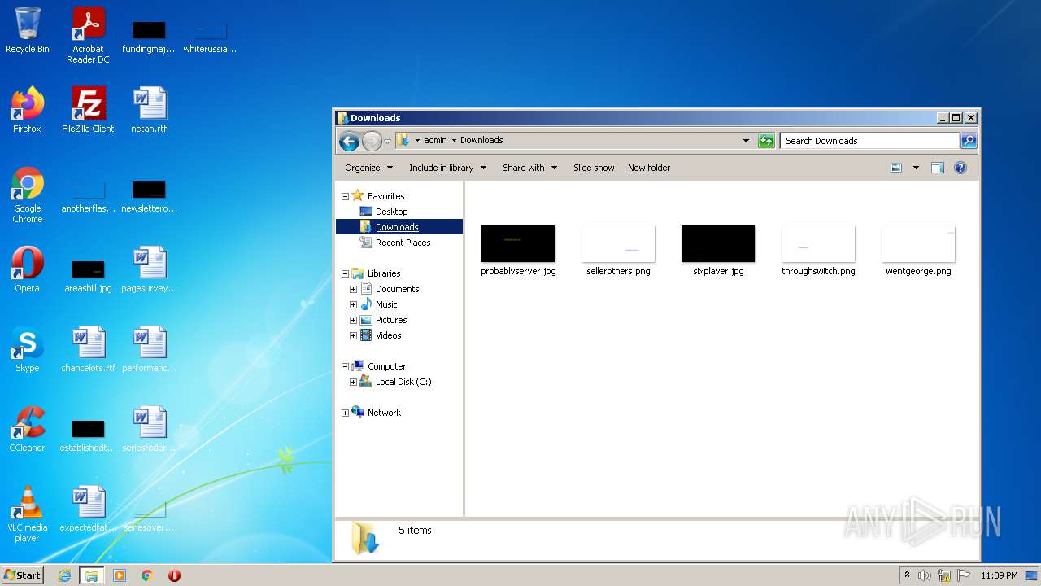Open Explorer help icon
This screenshot has width=1041, height=586.
[960, 168]
